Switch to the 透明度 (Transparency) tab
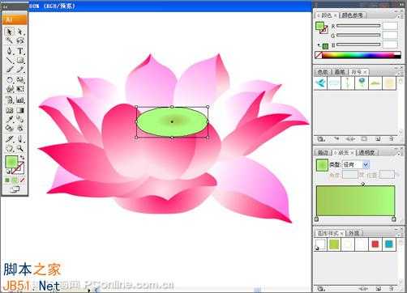This screenshot has height=293, width=407. click(366, 153)
